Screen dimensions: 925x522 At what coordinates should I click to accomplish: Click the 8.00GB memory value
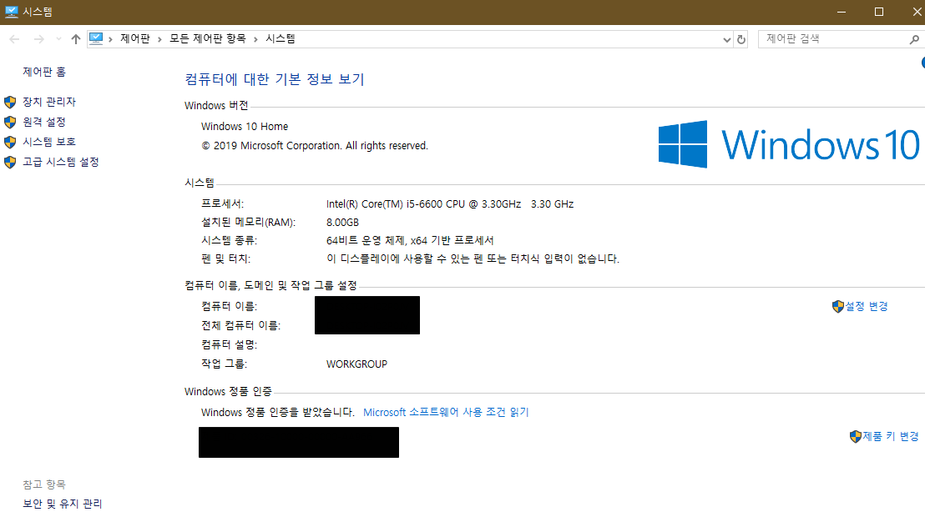tap(343, 223)
